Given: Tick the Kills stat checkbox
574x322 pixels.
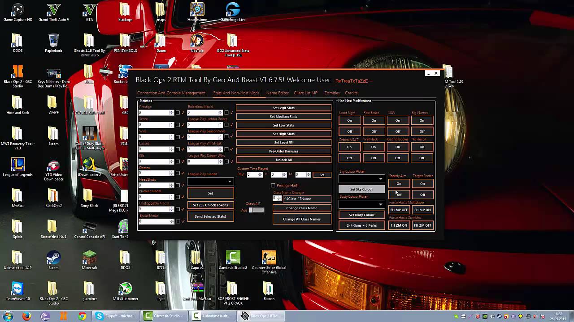Looking at the screenshot, I should (x=178, y=161).
